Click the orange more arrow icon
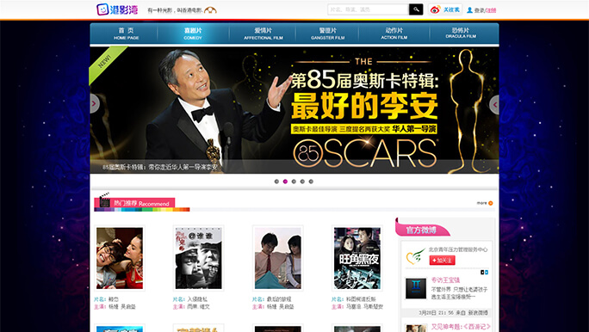The height and width of the screenshot is (332, 589). pos(491,203)
